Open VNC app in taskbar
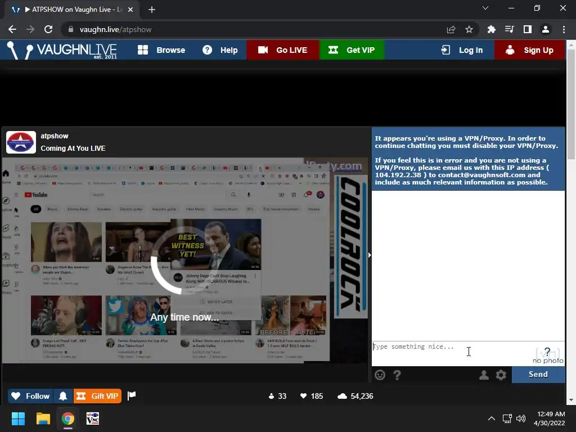The height and width of the screenshot is (432, 576). click(x=93, y=418)
